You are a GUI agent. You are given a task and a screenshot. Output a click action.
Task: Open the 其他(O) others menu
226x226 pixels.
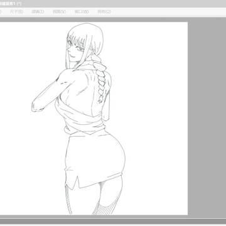(x=104, y=12)
